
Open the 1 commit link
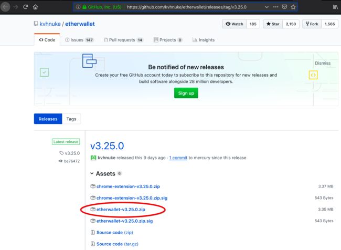[178, 158]
